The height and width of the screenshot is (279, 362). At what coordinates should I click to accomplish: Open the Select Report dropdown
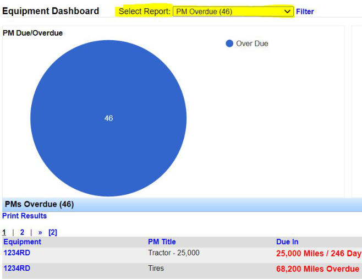(x=233, y=12)
